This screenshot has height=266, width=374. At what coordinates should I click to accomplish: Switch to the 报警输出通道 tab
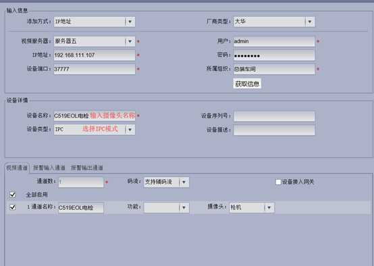[87, 168]
